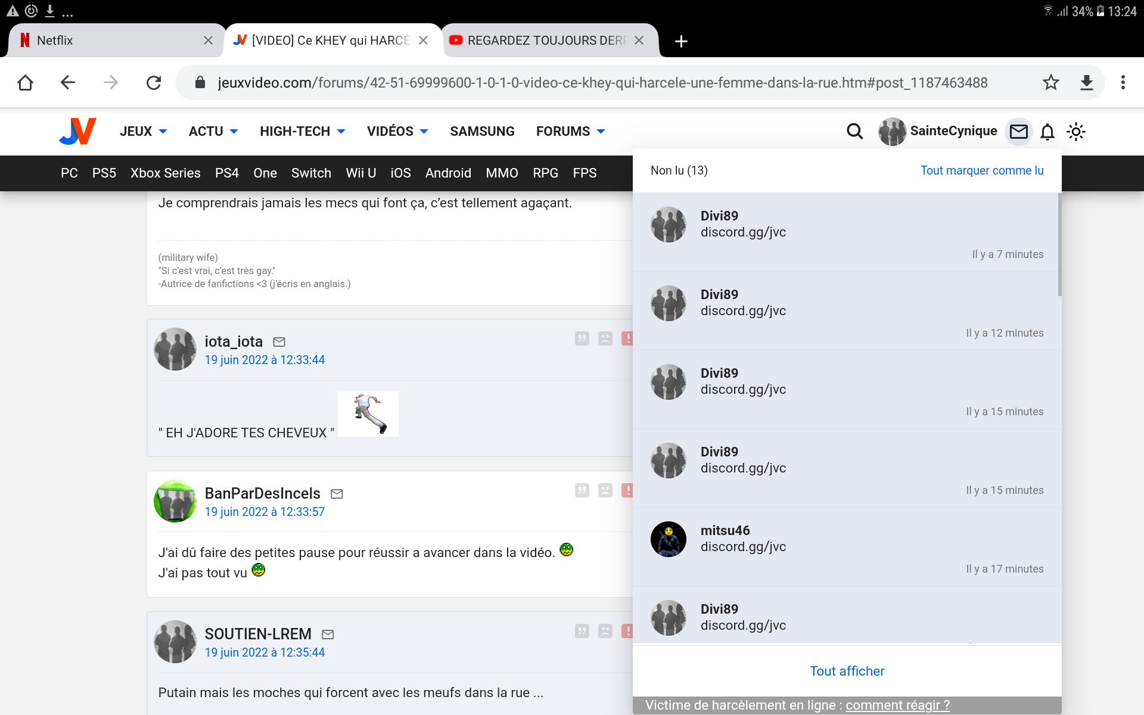This screenshot has width=1144, height=715.
Task: Report BanParDesIncels' post with alert icon
Action: pos(627,490)
